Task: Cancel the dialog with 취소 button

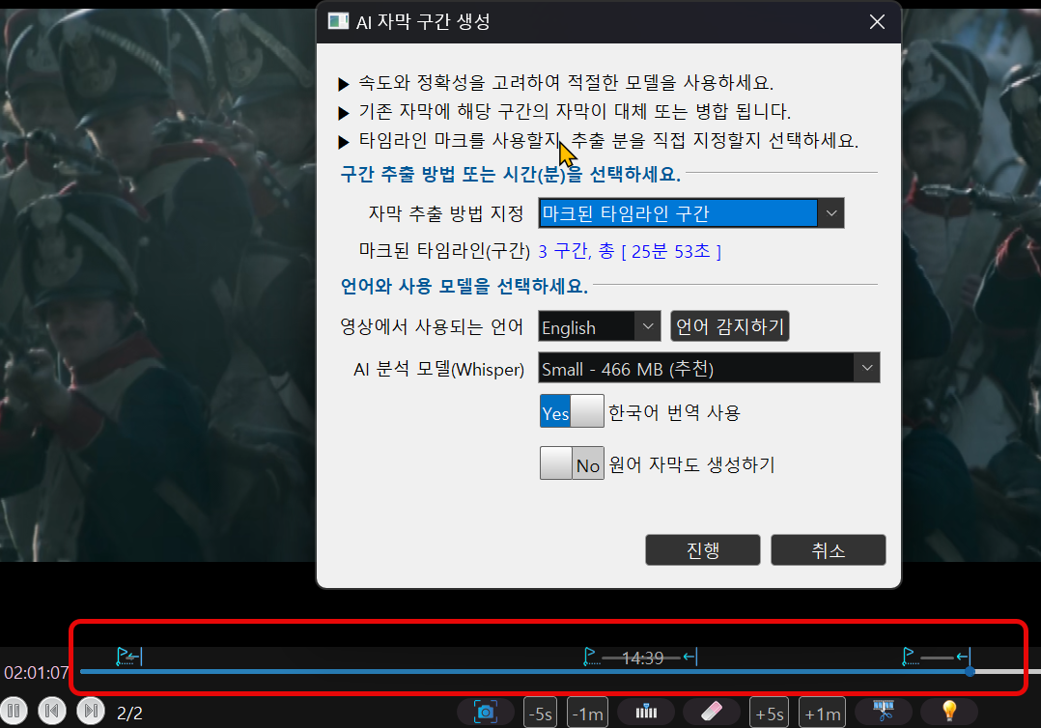Action: click(x=828, y=550)
